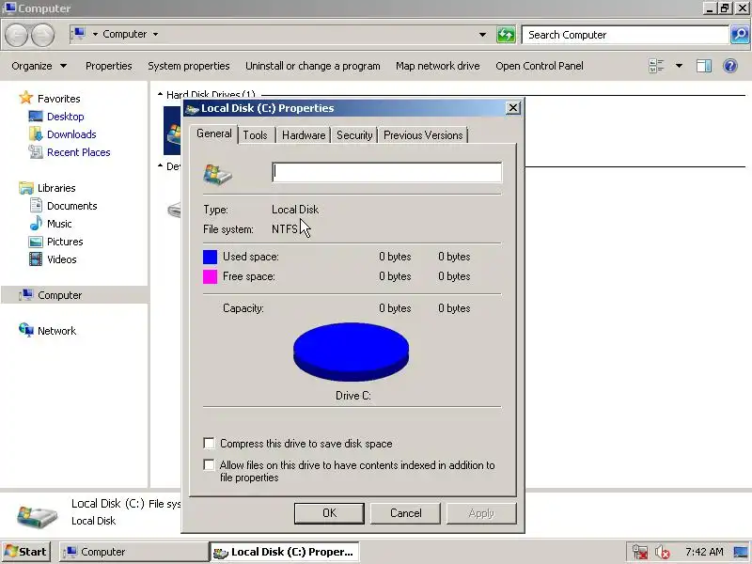Click the network status tray icon
Viewport: 752px width, 564px height.
coord(640,552)
